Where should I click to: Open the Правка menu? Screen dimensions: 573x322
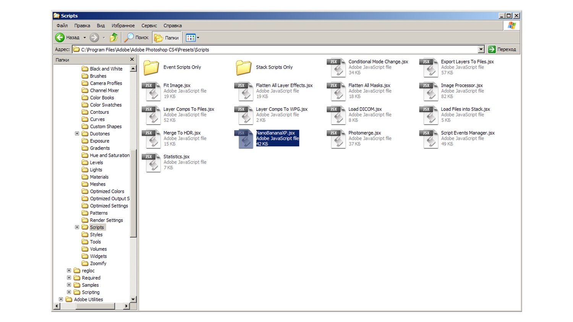pos(82,26)
